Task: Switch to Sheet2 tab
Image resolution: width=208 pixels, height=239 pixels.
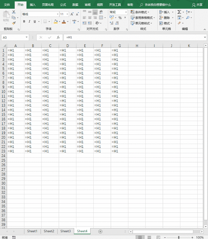Action: [49, 231]
